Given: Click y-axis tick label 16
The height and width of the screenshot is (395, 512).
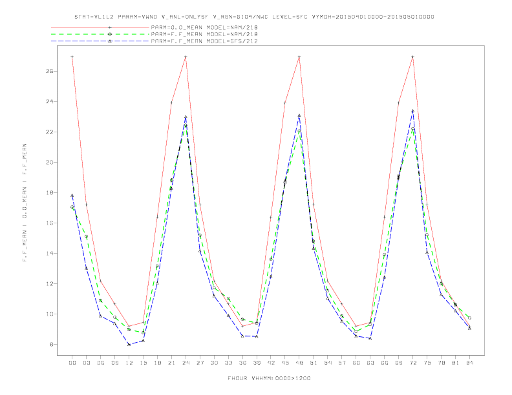Looking at the screenshot, I should coord(49,223).
